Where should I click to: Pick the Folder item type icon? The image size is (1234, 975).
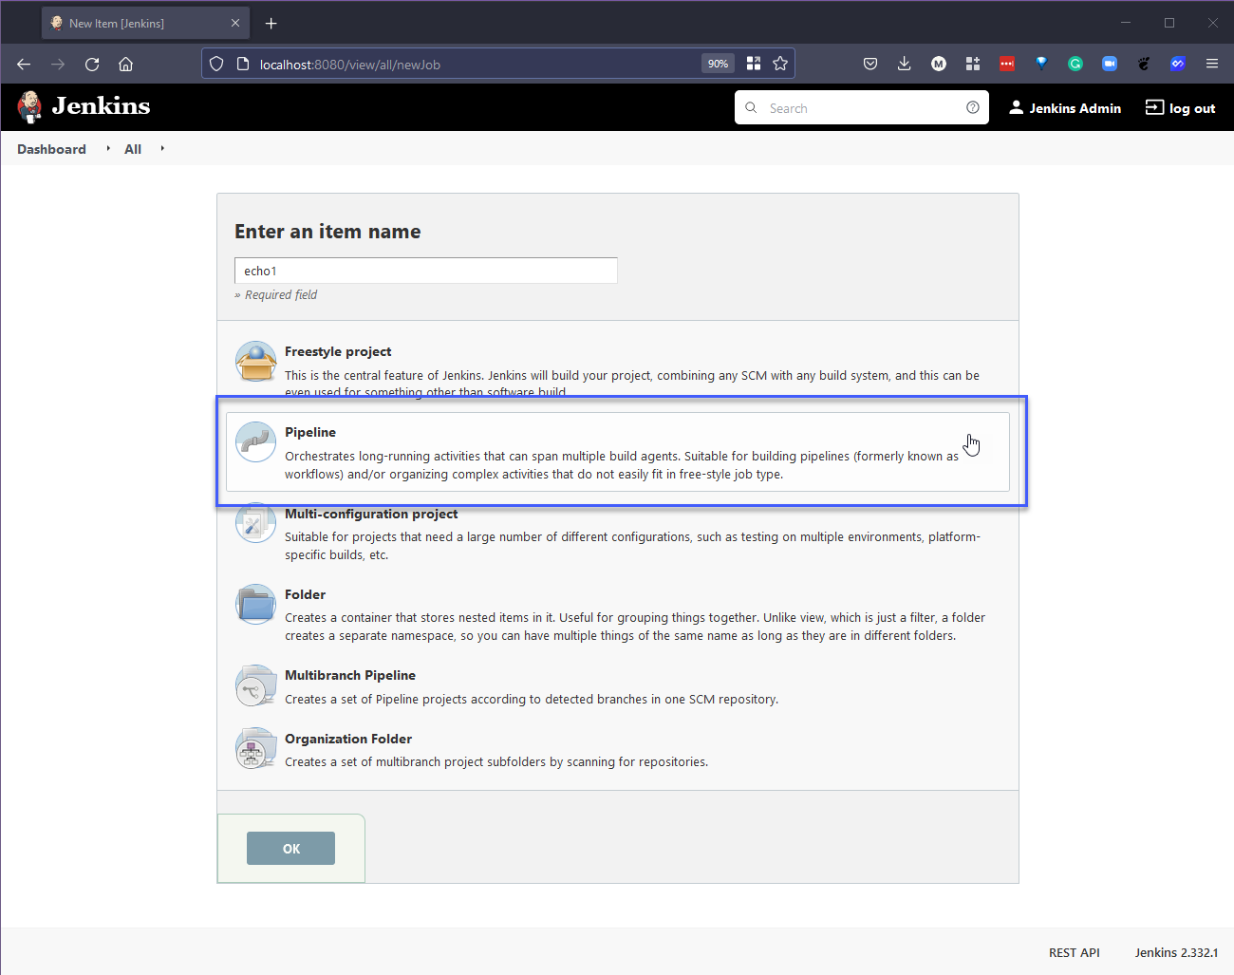(x=255, y=604)
